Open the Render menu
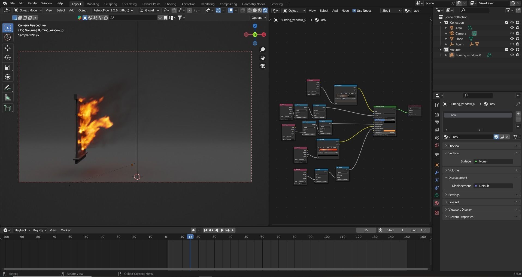This screenshot has width=522, height=277. point(32,3)
